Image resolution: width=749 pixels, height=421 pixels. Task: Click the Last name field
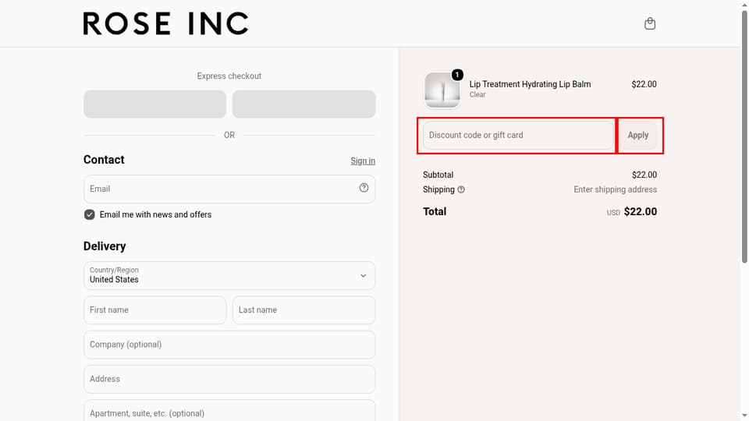point(304,310)
